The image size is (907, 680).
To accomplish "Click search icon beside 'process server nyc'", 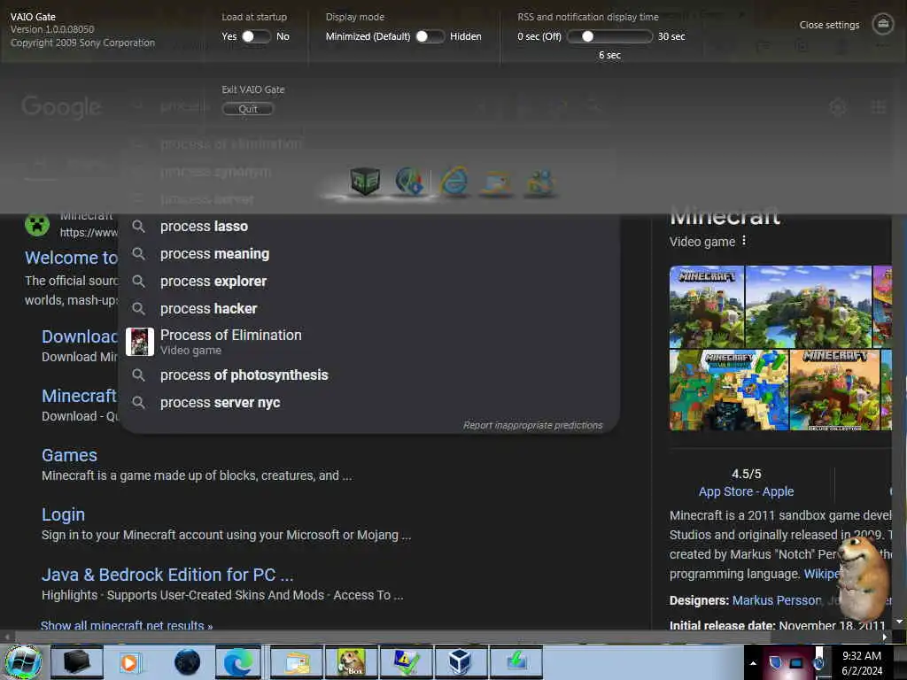I will pyautogui.click(x=138, y=403).
